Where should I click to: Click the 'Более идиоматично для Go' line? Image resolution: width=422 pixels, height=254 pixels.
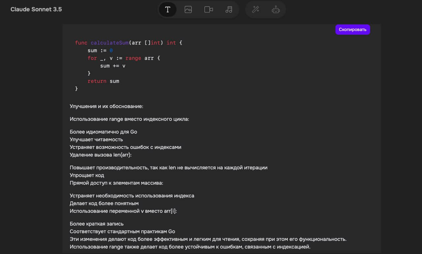click(103, 132)
